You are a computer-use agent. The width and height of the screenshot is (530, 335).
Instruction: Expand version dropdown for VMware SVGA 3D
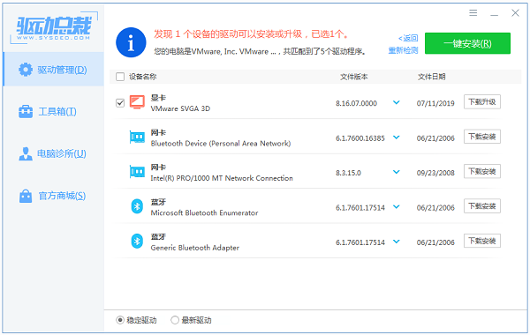[x=397, y=102]
